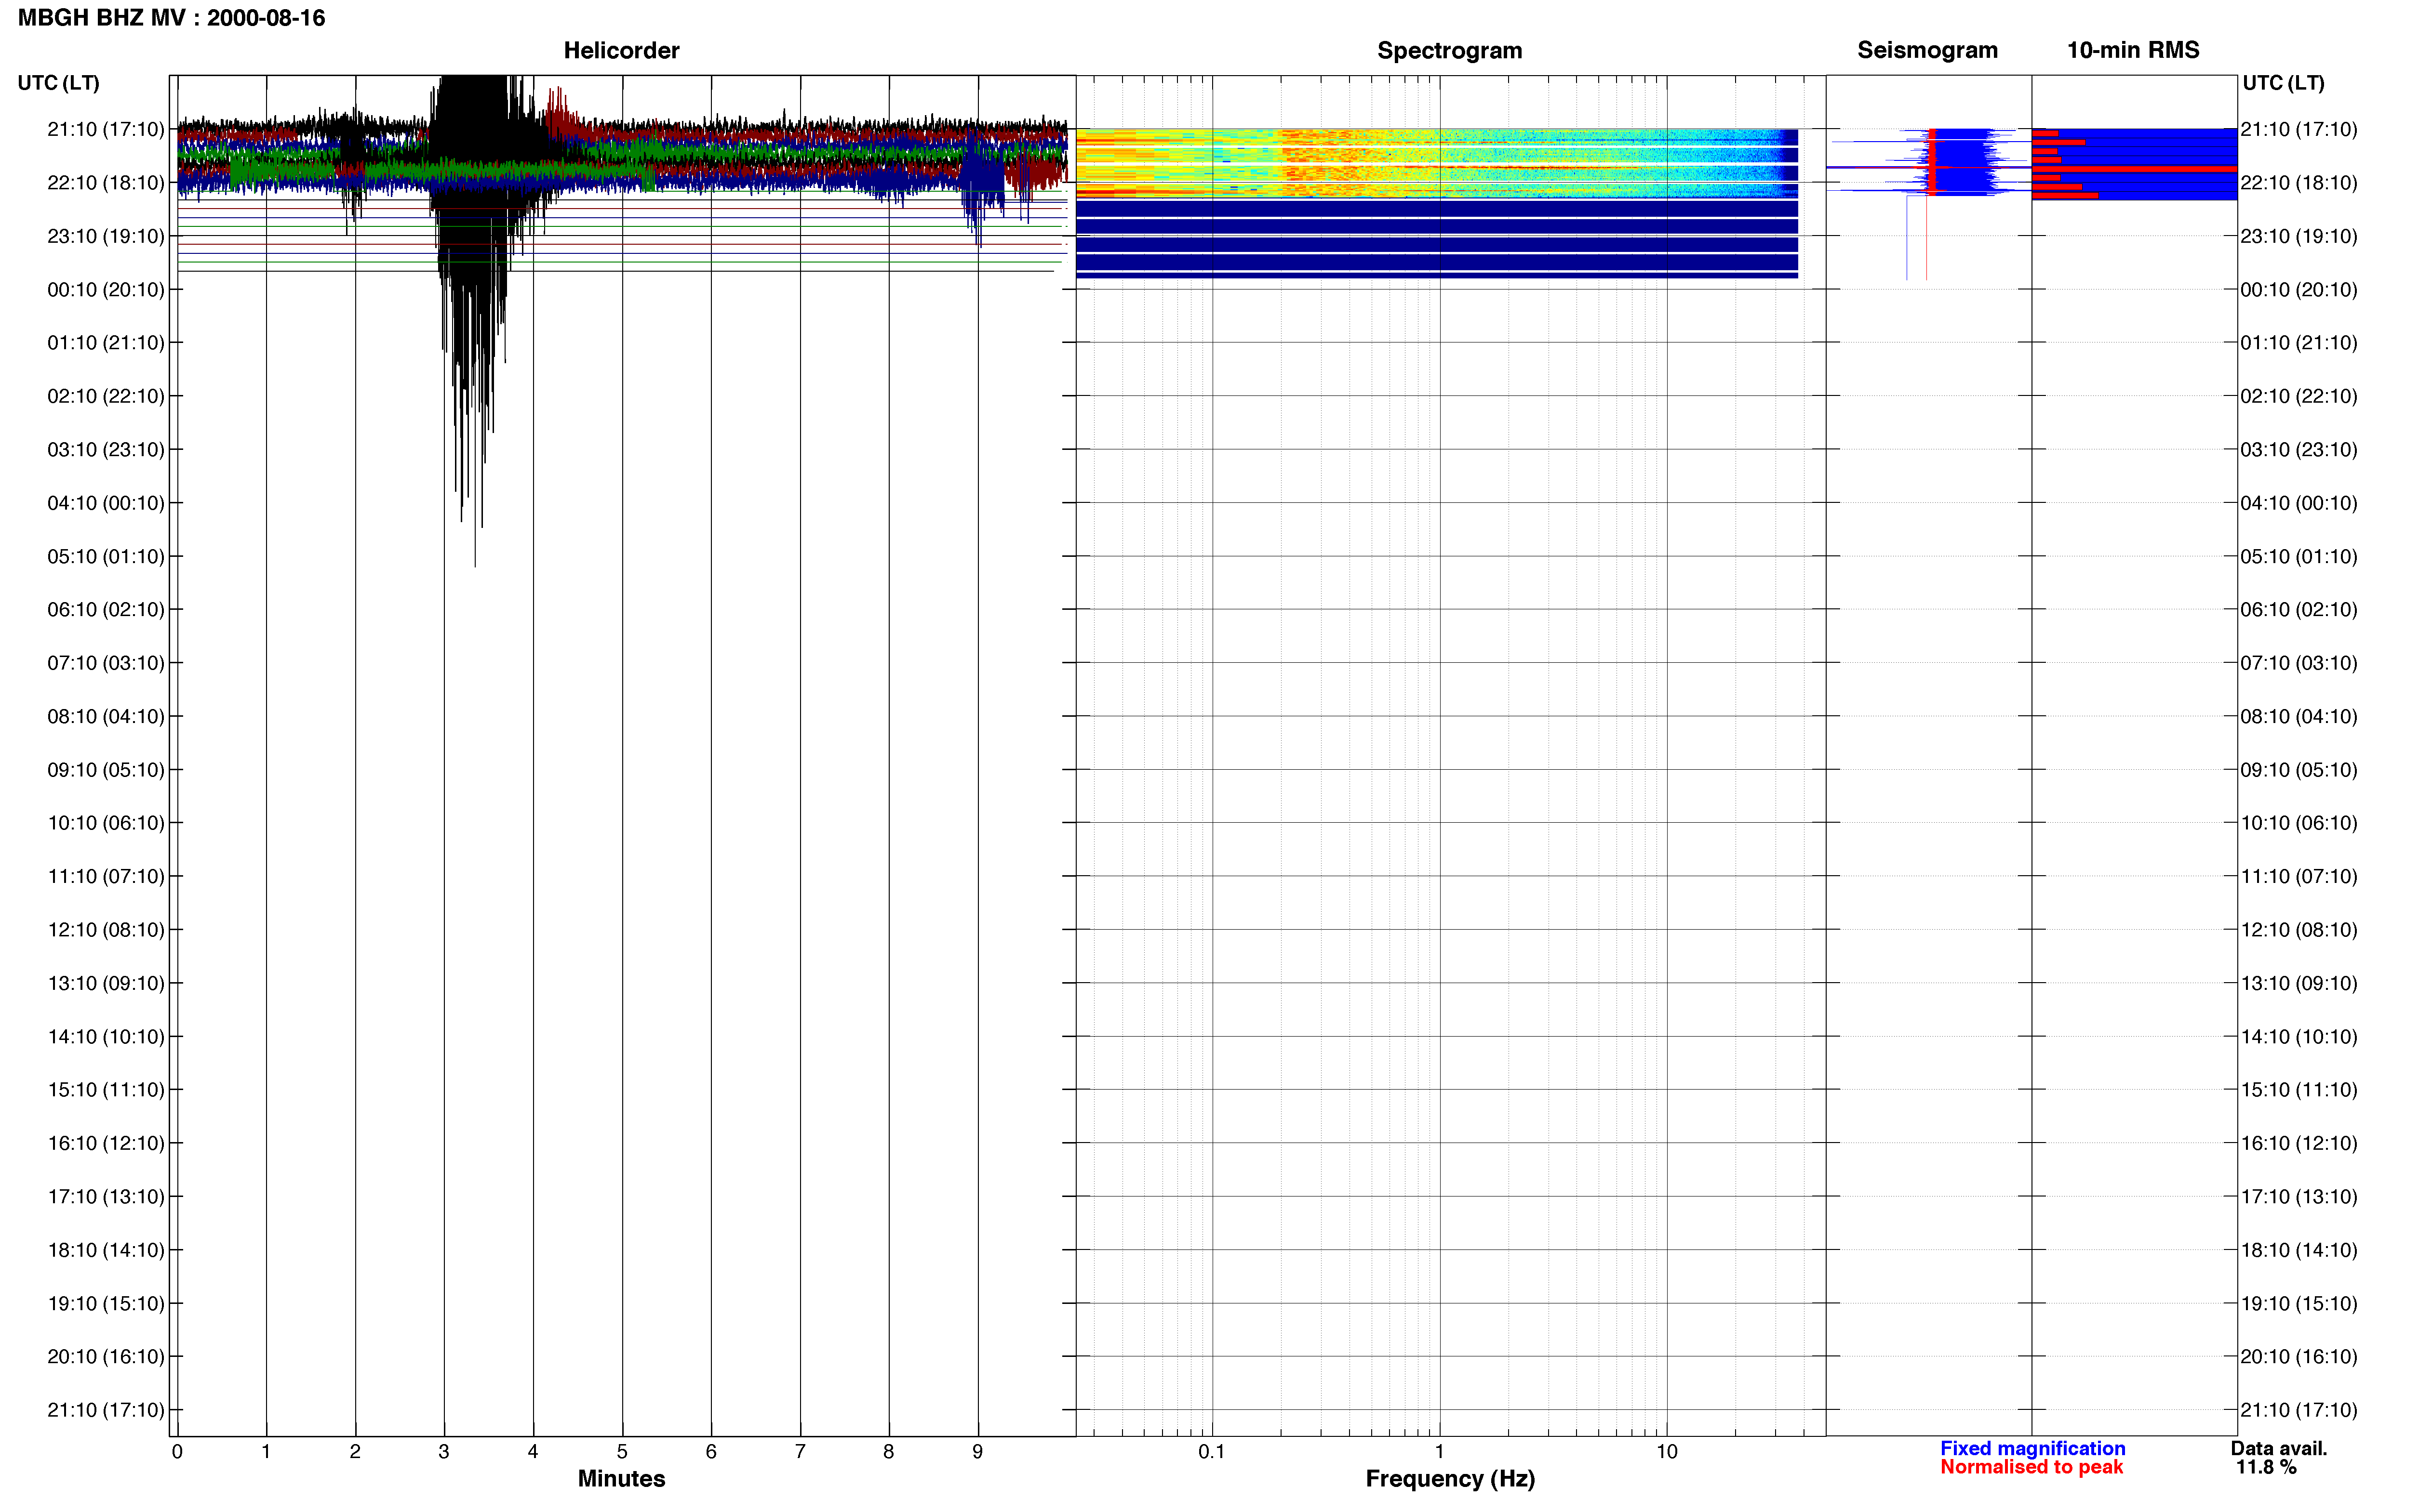Click the 'Minutes' x-axis label
Image resolution: width=2419 pixels, height=1512 pixels.
pos(621,1478)
